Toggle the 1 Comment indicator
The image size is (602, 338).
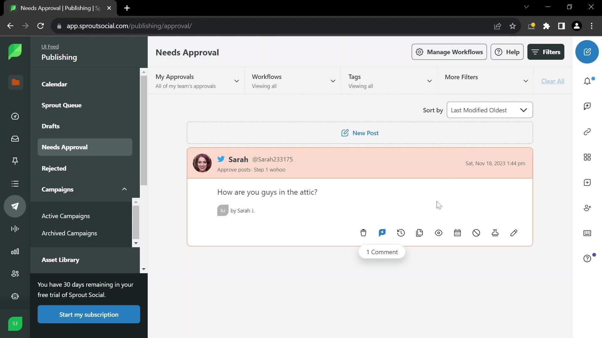pos(382,252)
